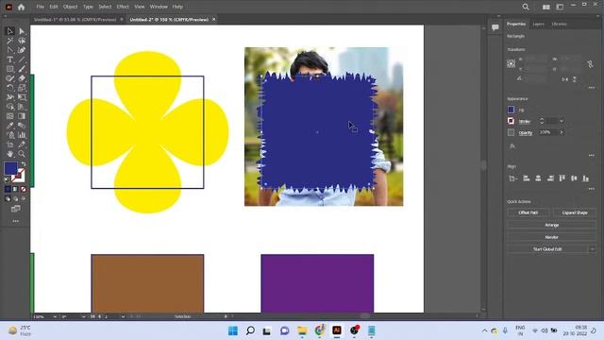Click the Arrange quick action button

pyautogui.click(x=551, y=225)
